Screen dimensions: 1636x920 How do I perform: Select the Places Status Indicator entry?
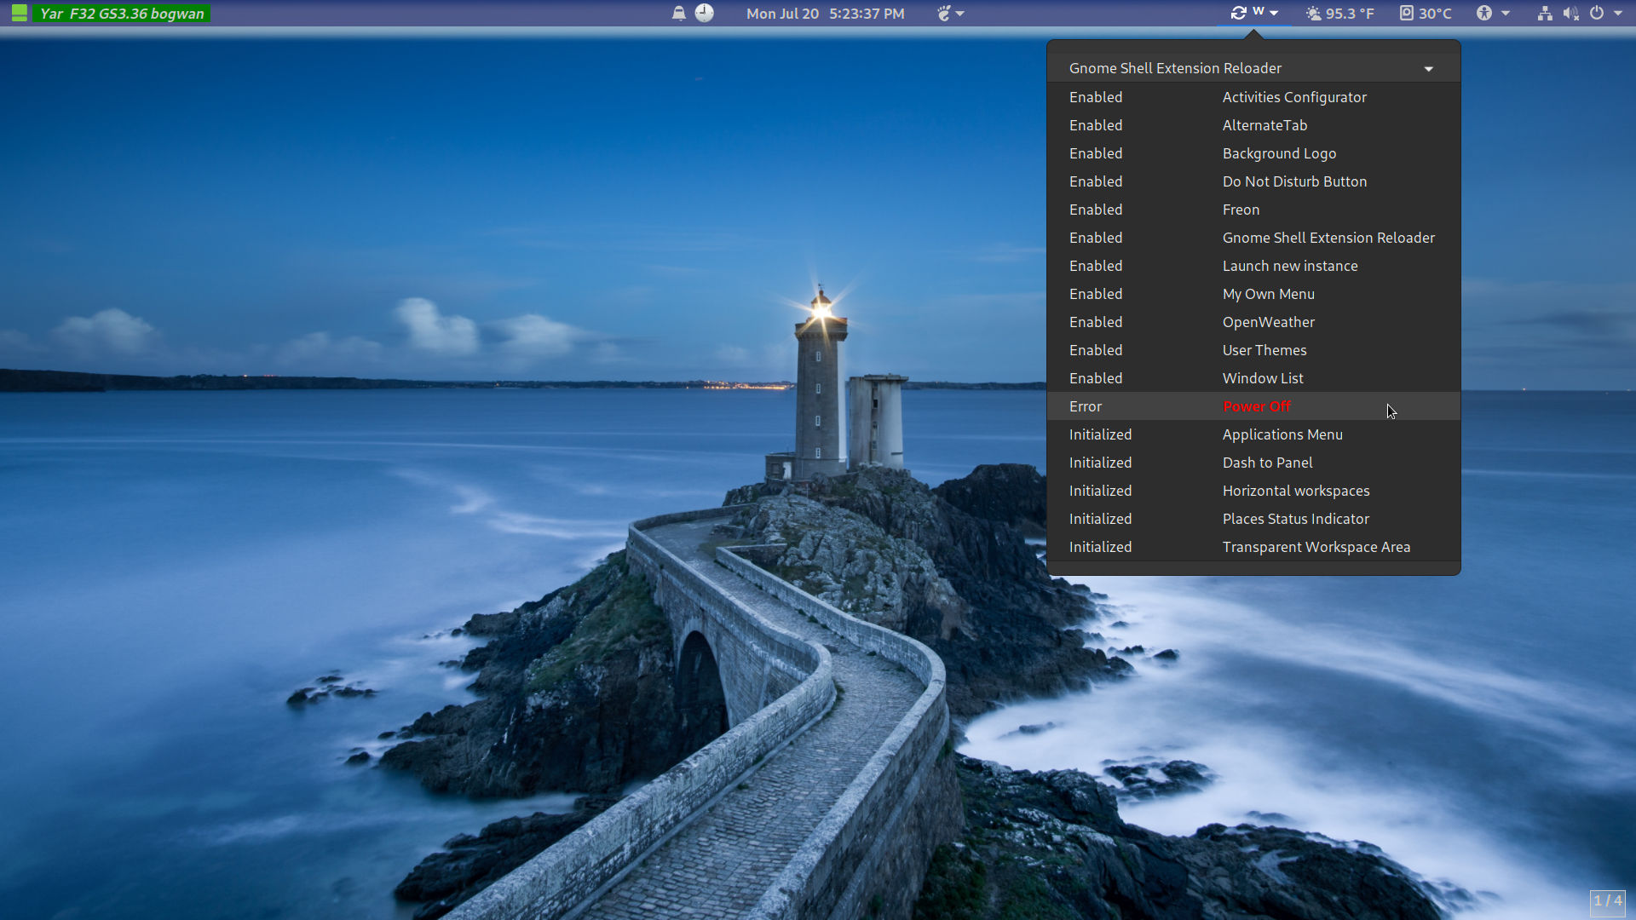[x=1295, y=518]
